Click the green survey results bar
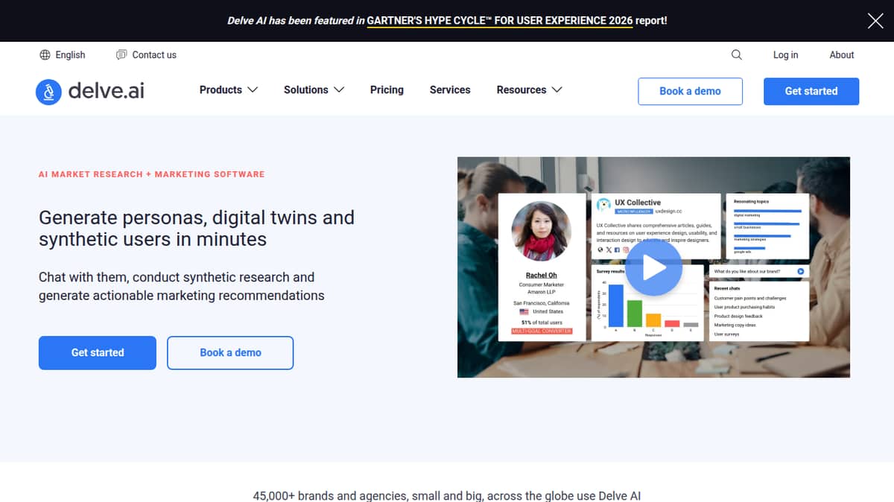 pos(635,314)
